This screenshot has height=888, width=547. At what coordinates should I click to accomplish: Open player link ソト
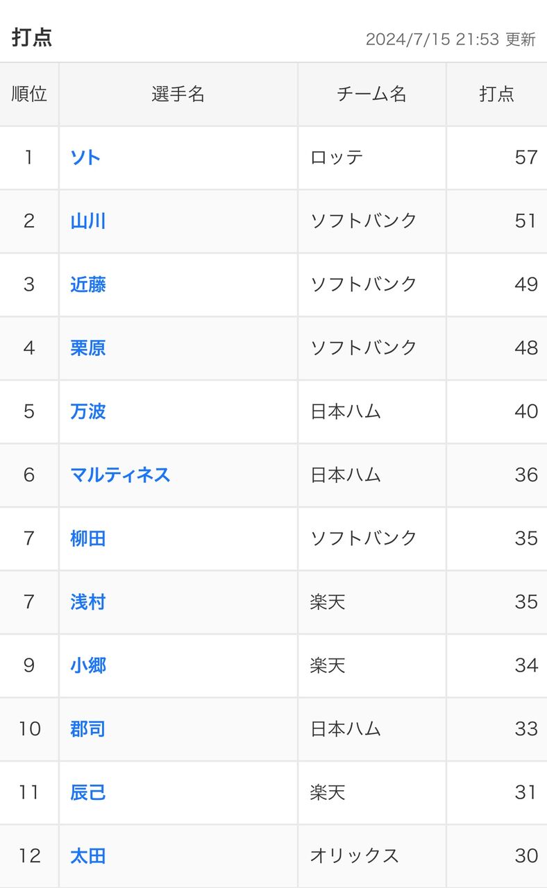85,157
